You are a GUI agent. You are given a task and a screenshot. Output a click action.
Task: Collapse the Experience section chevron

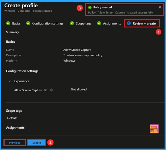10,81
